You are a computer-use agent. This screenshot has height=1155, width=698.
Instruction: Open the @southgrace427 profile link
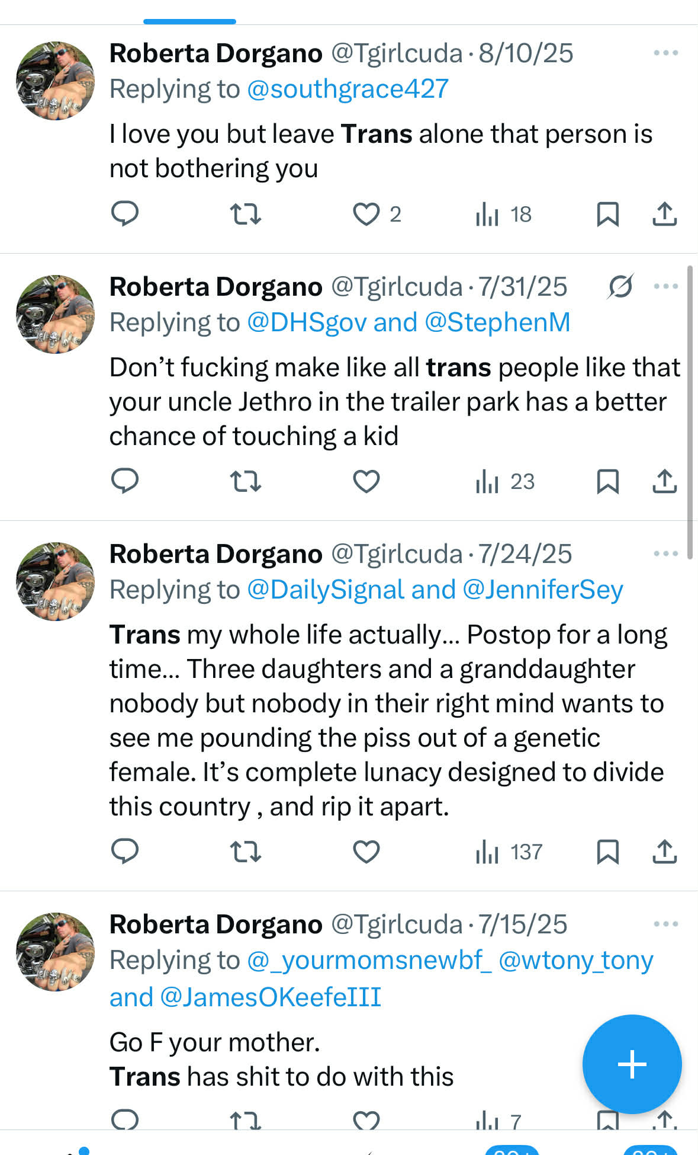[x=348, y=89]
